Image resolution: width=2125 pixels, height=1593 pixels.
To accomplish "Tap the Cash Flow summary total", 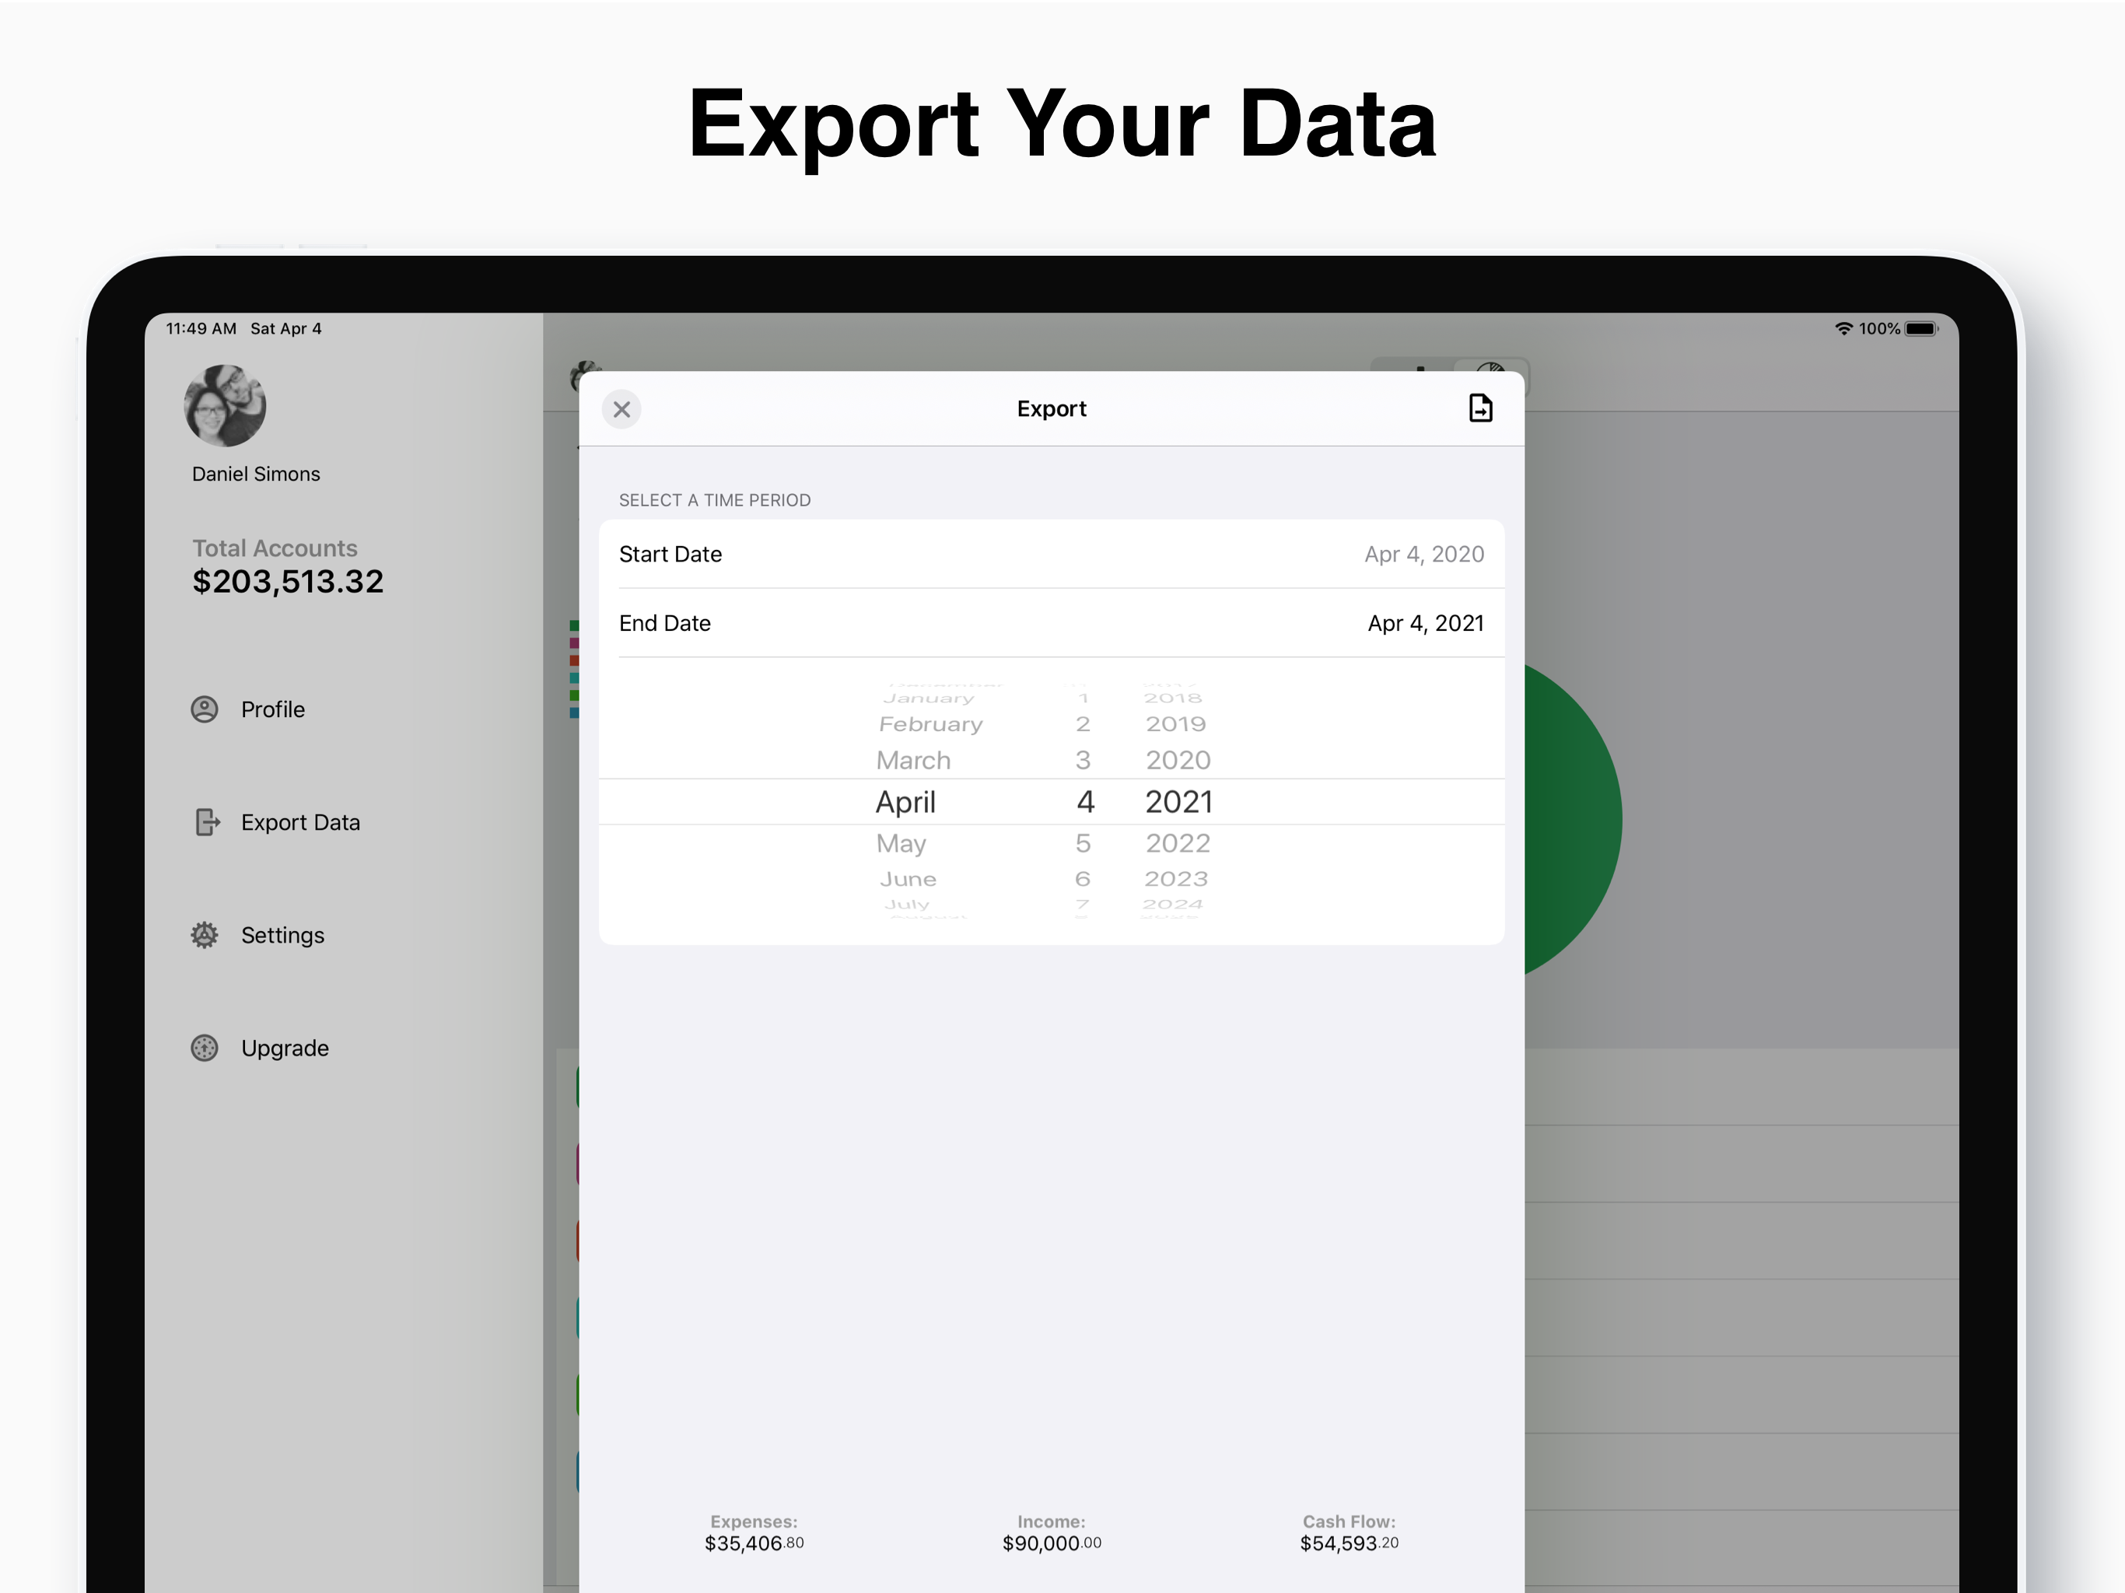I will tap(1349, 1543).
